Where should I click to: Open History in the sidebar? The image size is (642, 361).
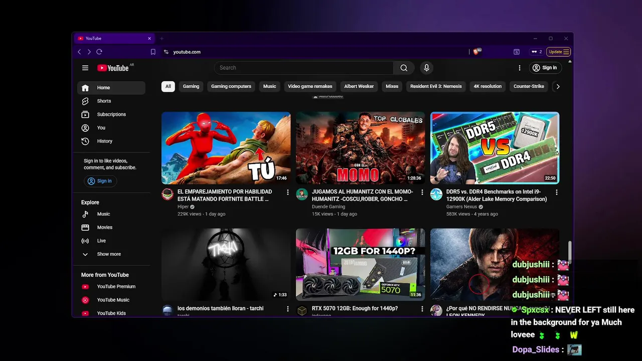tap(111, 141)
